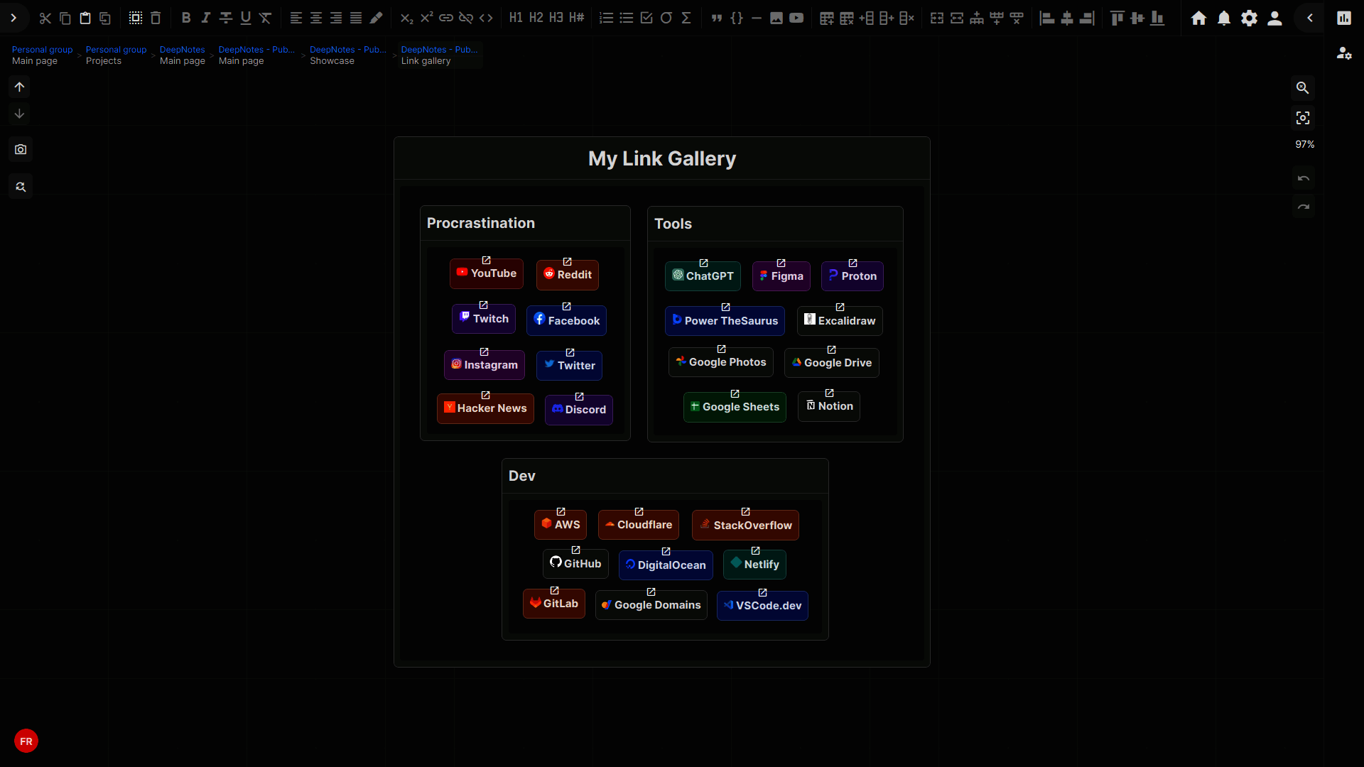Click the notifications bell icon
Screen dimensions: 1364x767
(x=1224, y=18)
